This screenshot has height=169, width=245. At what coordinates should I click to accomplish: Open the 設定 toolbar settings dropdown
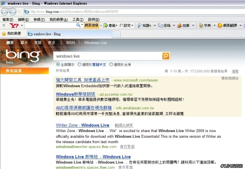click(x=127, y=26)
